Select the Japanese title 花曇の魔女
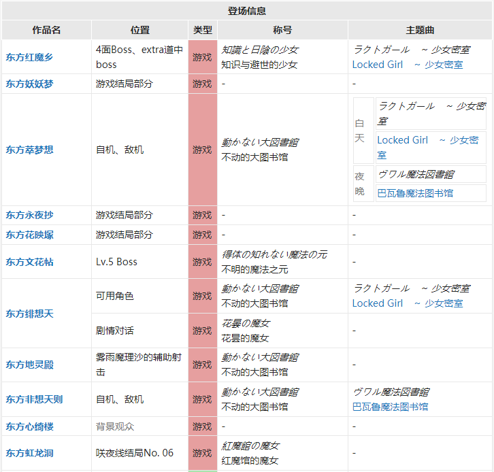 click(x=246, y=323)
